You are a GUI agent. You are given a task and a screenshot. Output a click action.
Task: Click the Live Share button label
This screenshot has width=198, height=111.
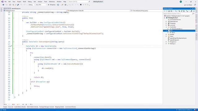coord(189,5)
